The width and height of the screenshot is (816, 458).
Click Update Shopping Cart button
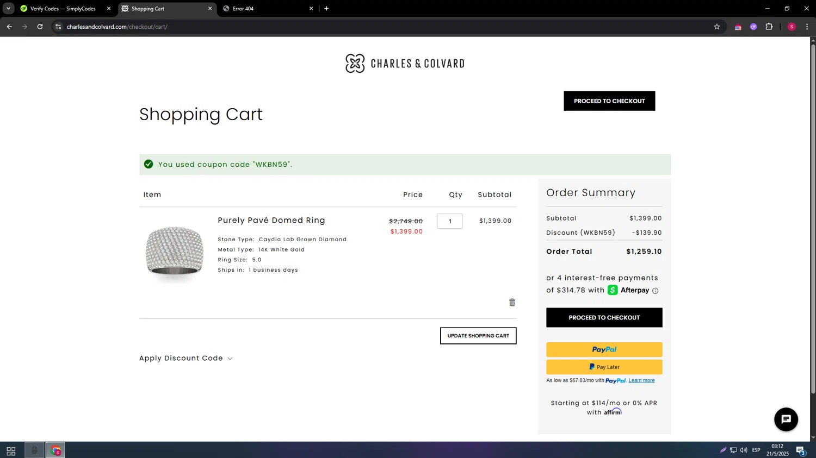point(478,336)
